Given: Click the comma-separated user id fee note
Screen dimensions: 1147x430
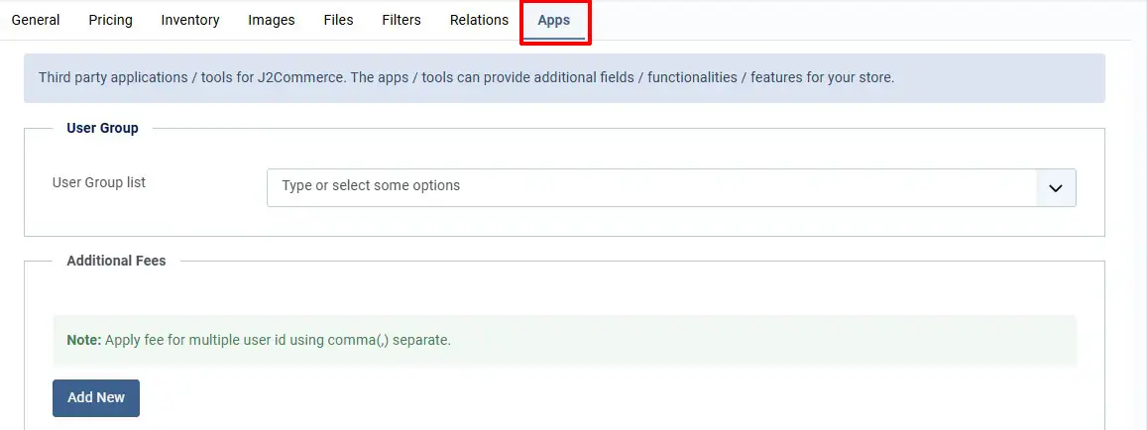Looking at the screenshot, I should [565, 340].
